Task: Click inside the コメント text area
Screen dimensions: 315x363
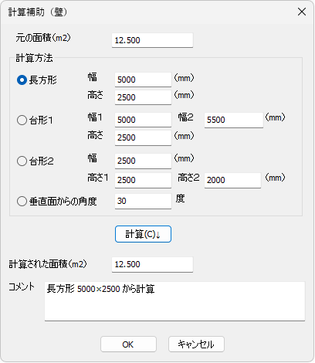Action: (x=174, y=301)
